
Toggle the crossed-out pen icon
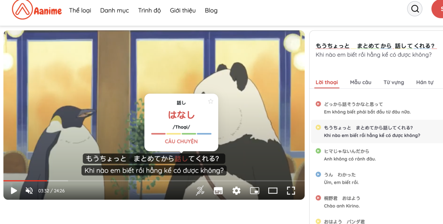pos(200,191)
